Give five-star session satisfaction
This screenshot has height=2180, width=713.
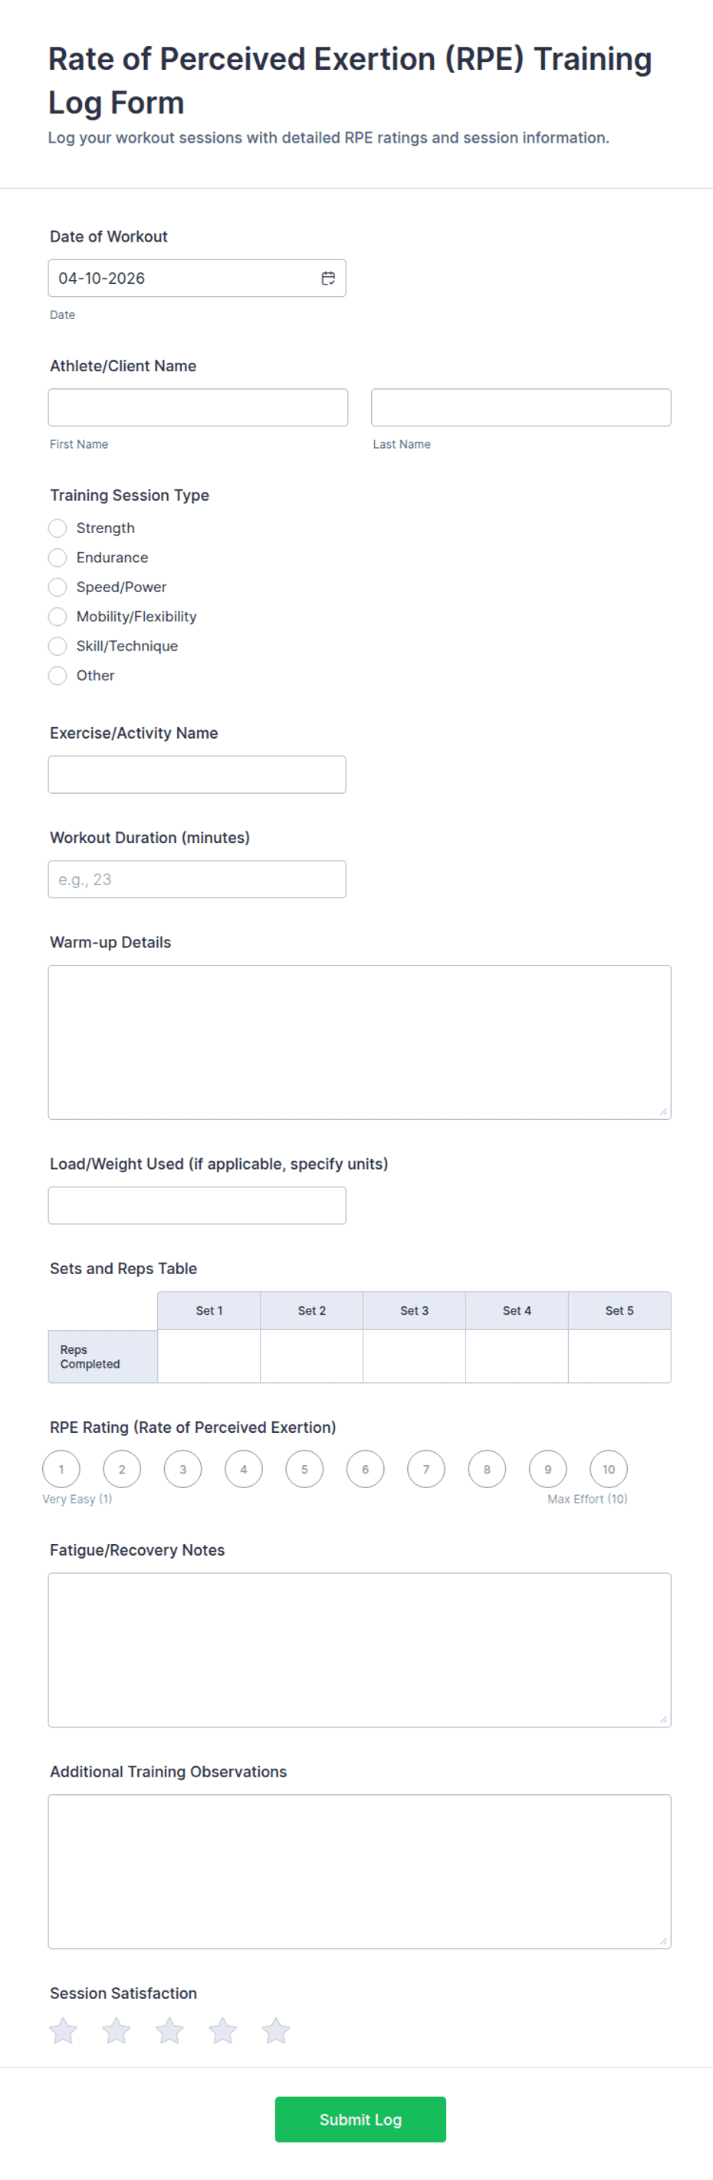click(x=277, y=2030)
